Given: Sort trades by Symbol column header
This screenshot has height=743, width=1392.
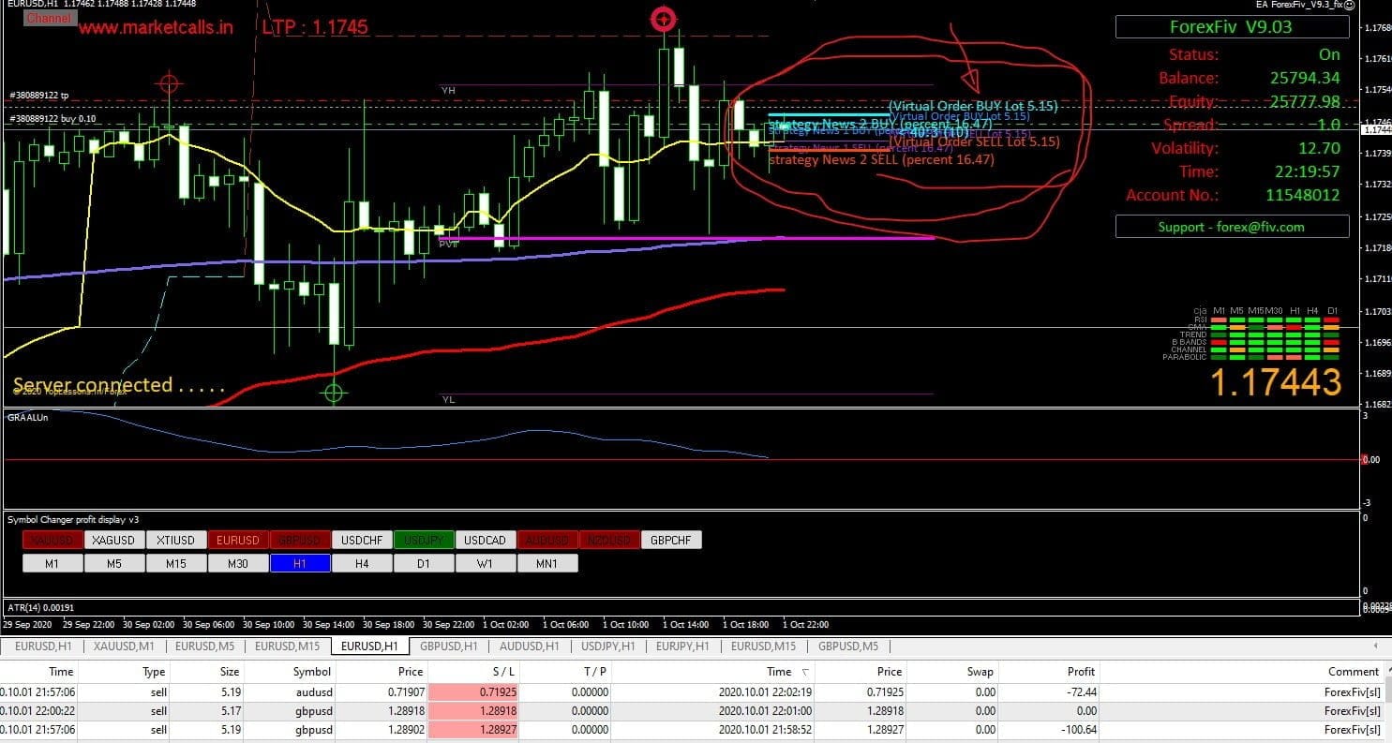Looking at the screenshot, I should [x=311, y=671].
